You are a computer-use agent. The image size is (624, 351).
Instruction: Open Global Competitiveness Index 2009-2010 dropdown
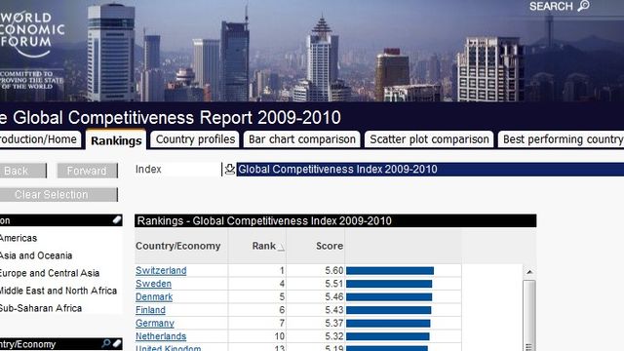coord(430,169)
